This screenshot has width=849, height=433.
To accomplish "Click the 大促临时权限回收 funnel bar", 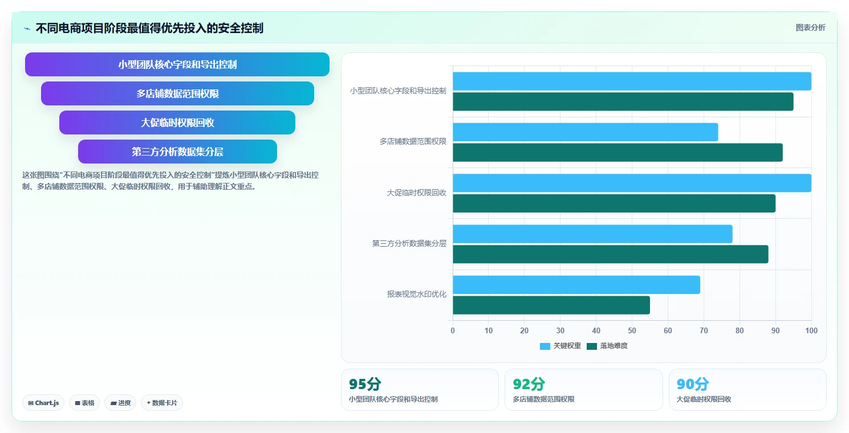I will [177, 122].
